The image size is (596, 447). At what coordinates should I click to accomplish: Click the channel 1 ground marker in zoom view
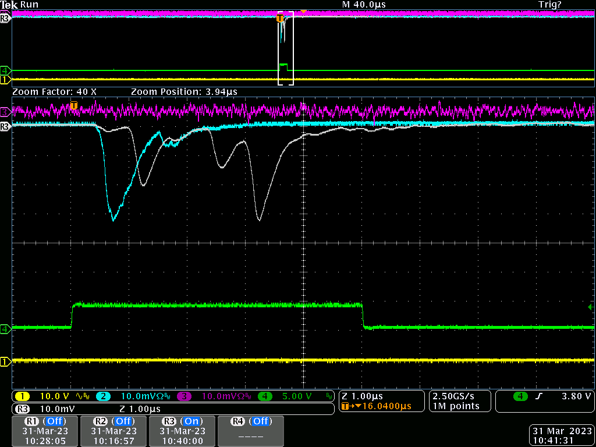pyautogui.click(x=6, y=362)
